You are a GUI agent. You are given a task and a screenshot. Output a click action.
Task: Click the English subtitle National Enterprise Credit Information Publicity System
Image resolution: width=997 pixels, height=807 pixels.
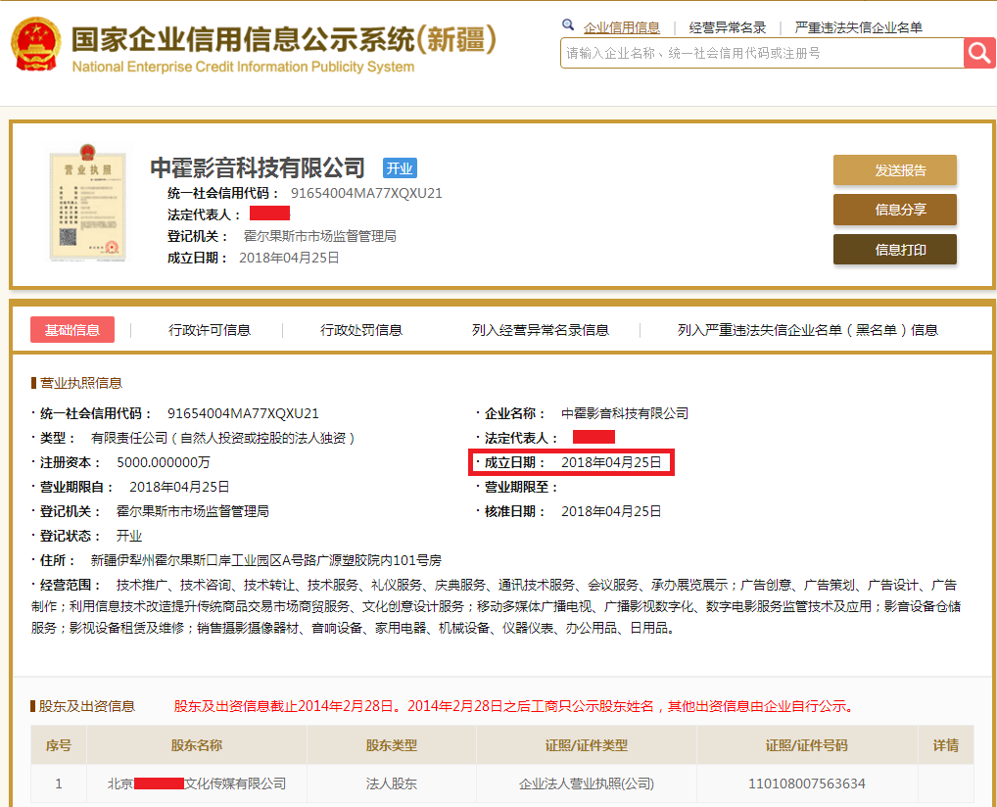pos(243,67)
